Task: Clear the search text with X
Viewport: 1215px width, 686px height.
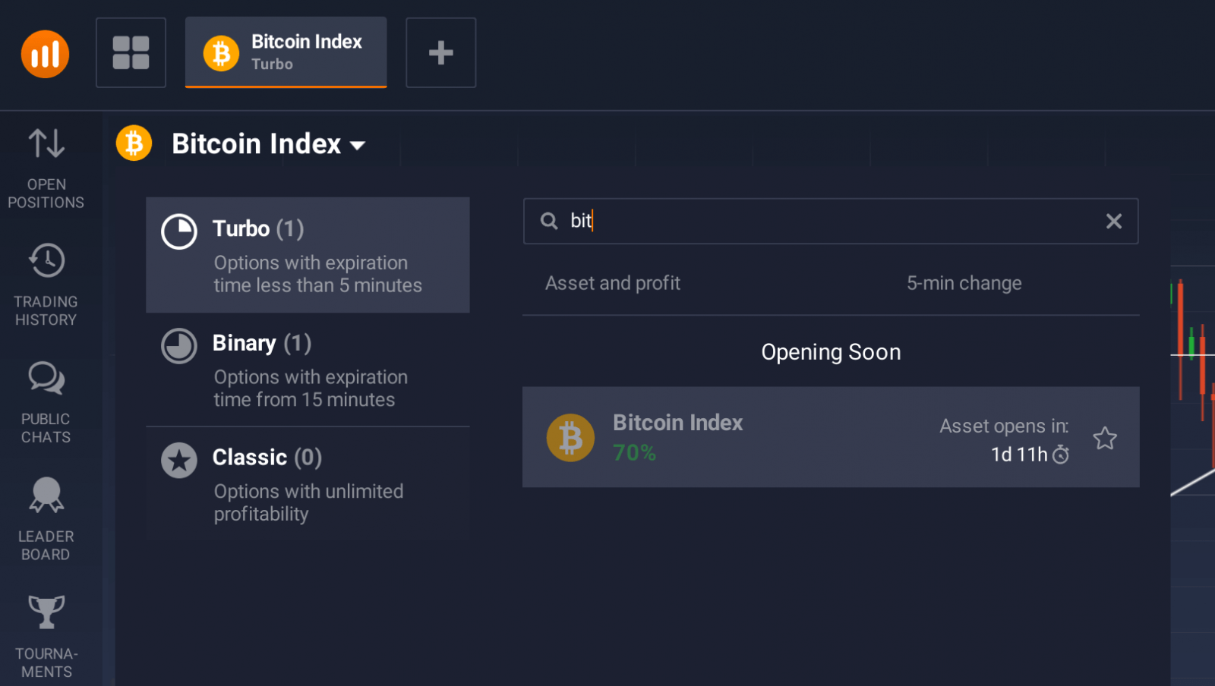Action: 1113,221
